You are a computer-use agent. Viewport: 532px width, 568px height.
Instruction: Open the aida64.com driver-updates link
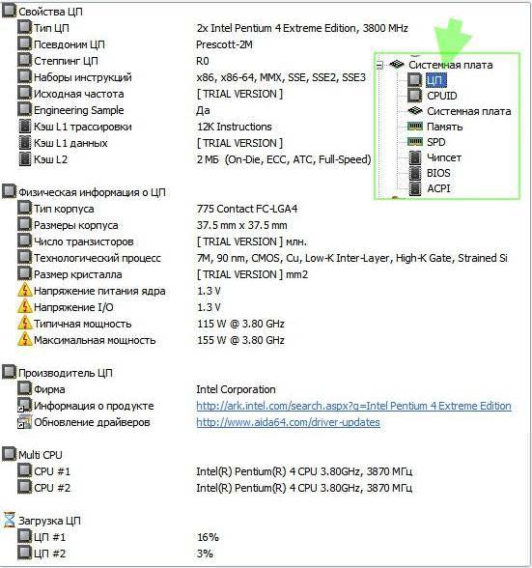tap(289, 422)
